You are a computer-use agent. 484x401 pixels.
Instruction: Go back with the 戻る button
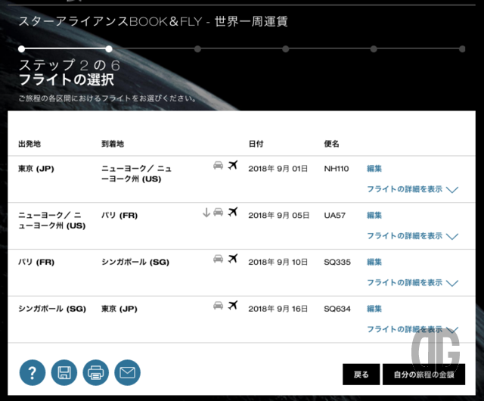point(361,375)
